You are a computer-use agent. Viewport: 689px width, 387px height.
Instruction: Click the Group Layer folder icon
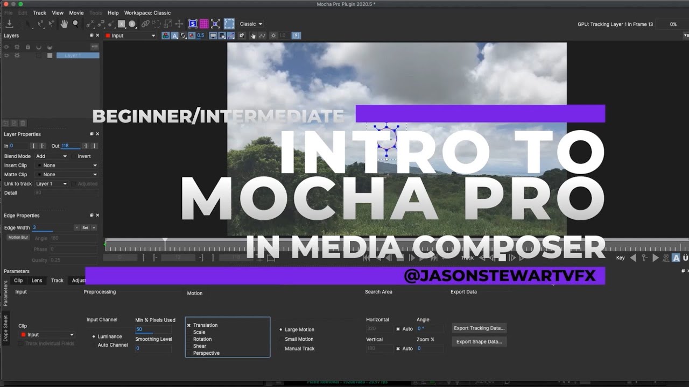point(6,123)
